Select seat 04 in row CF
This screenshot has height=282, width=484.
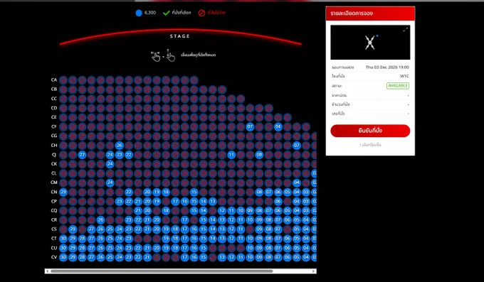pos(278,126)
